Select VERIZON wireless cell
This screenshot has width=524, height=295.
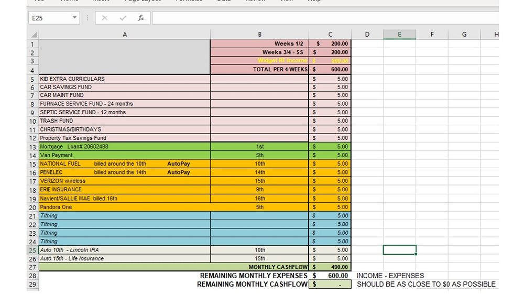point(125,181)
